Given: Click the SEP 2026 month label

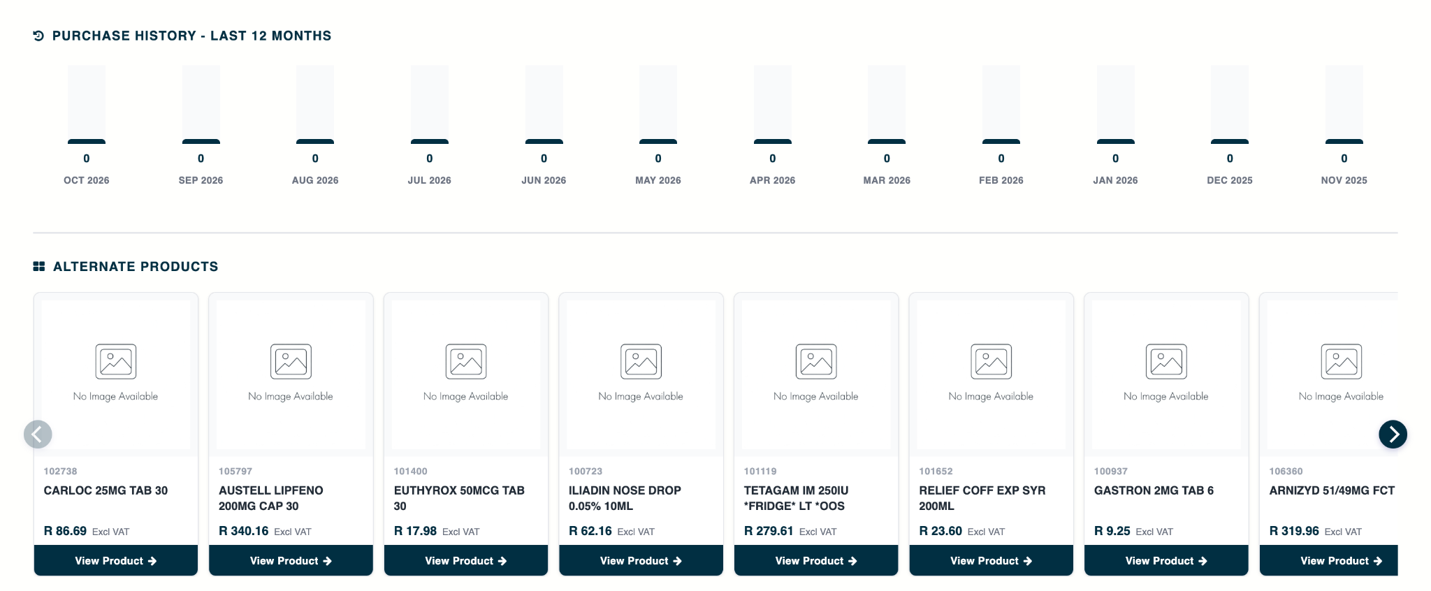Looking at the screenshot, I should 201,180.
